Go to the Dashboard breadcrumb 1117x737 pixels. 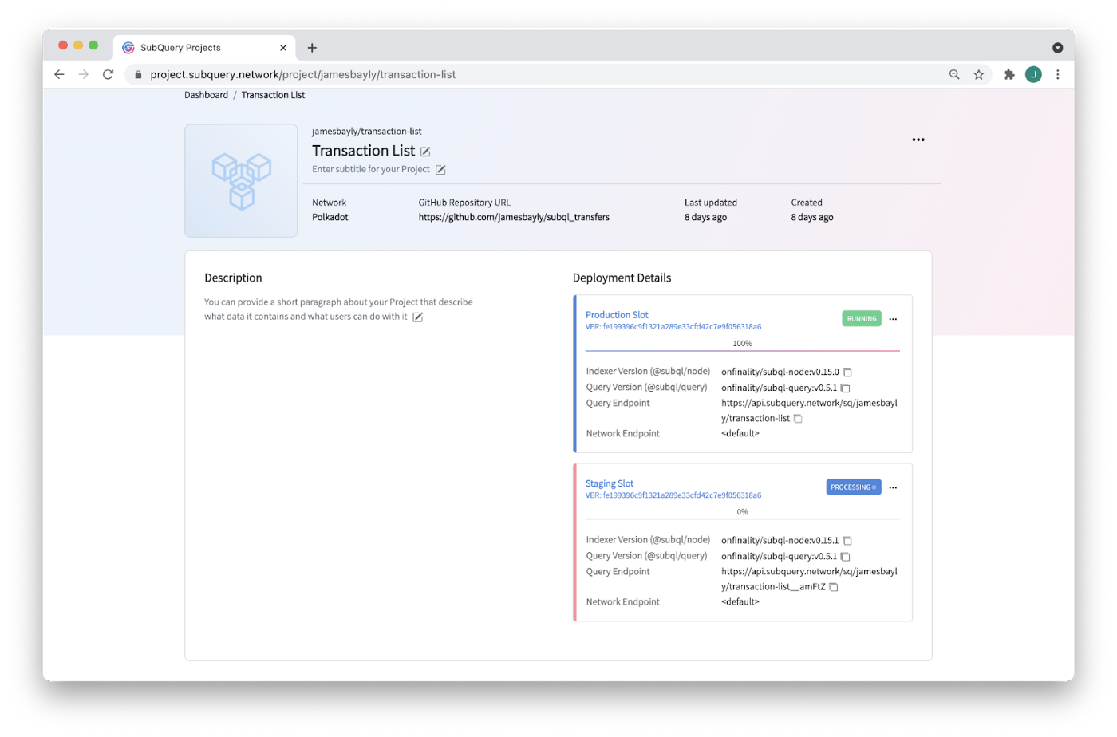[x=206, y=95]
